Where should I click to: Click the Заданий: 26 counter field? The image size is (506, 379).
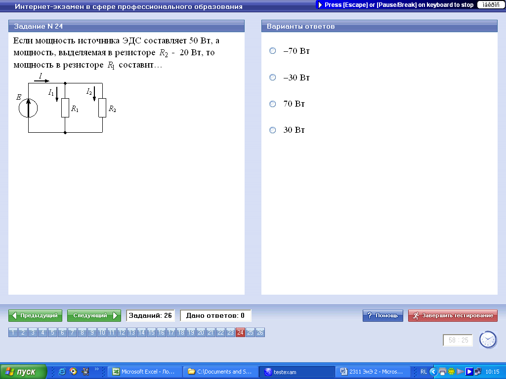[x=150, y=315]
